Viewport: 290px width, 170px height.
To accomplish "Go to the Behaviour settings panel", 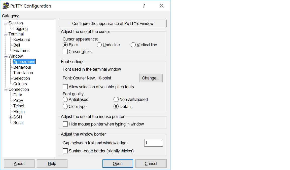I will [22, 67].
